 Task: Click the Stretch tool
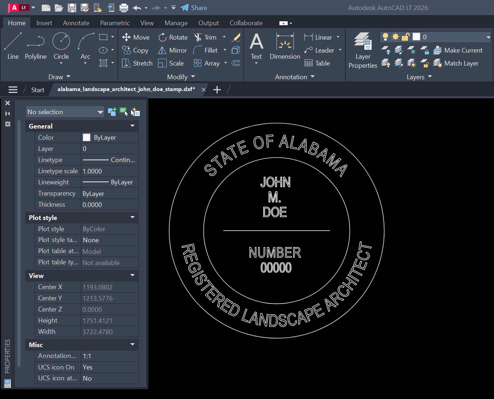(137, 63)
